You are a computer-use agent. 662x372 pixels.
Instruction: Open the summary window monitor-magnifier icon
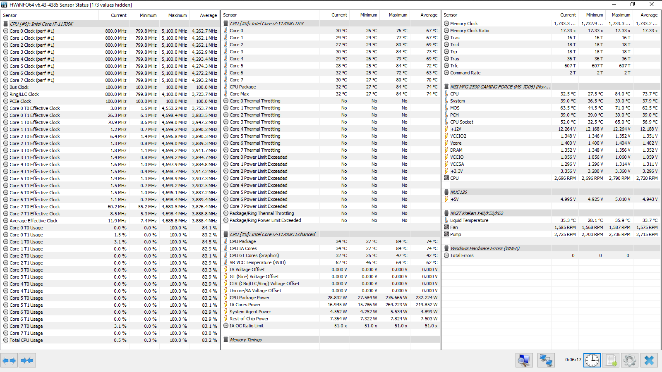point(524,360)
